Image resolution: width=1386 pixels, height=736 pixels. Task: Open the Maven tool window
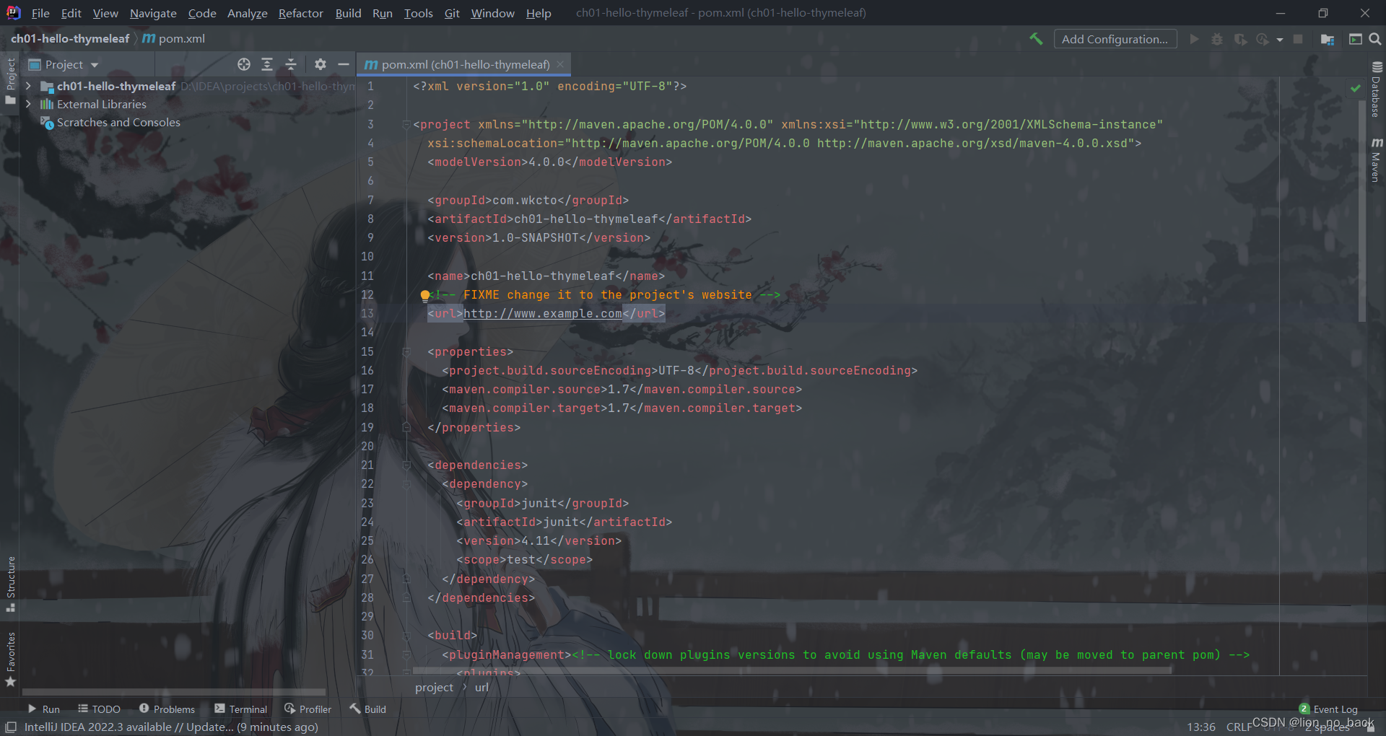pyautogui.click(x=1377, y=159)
